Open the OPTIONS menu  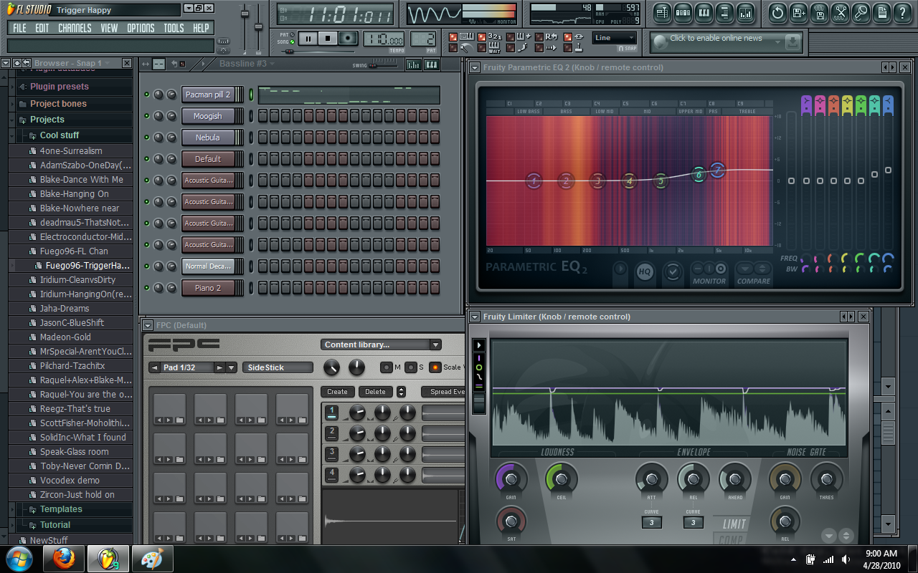coord(141,28)
